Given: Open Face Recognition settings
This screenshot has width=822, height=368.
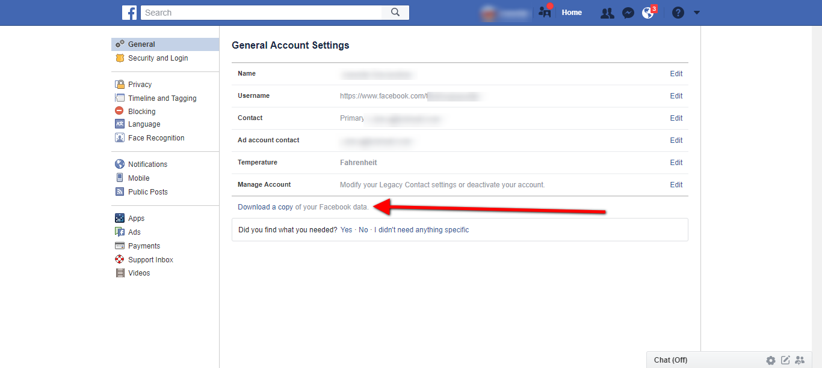Looking at the screenshot, I should coord(156,138).
